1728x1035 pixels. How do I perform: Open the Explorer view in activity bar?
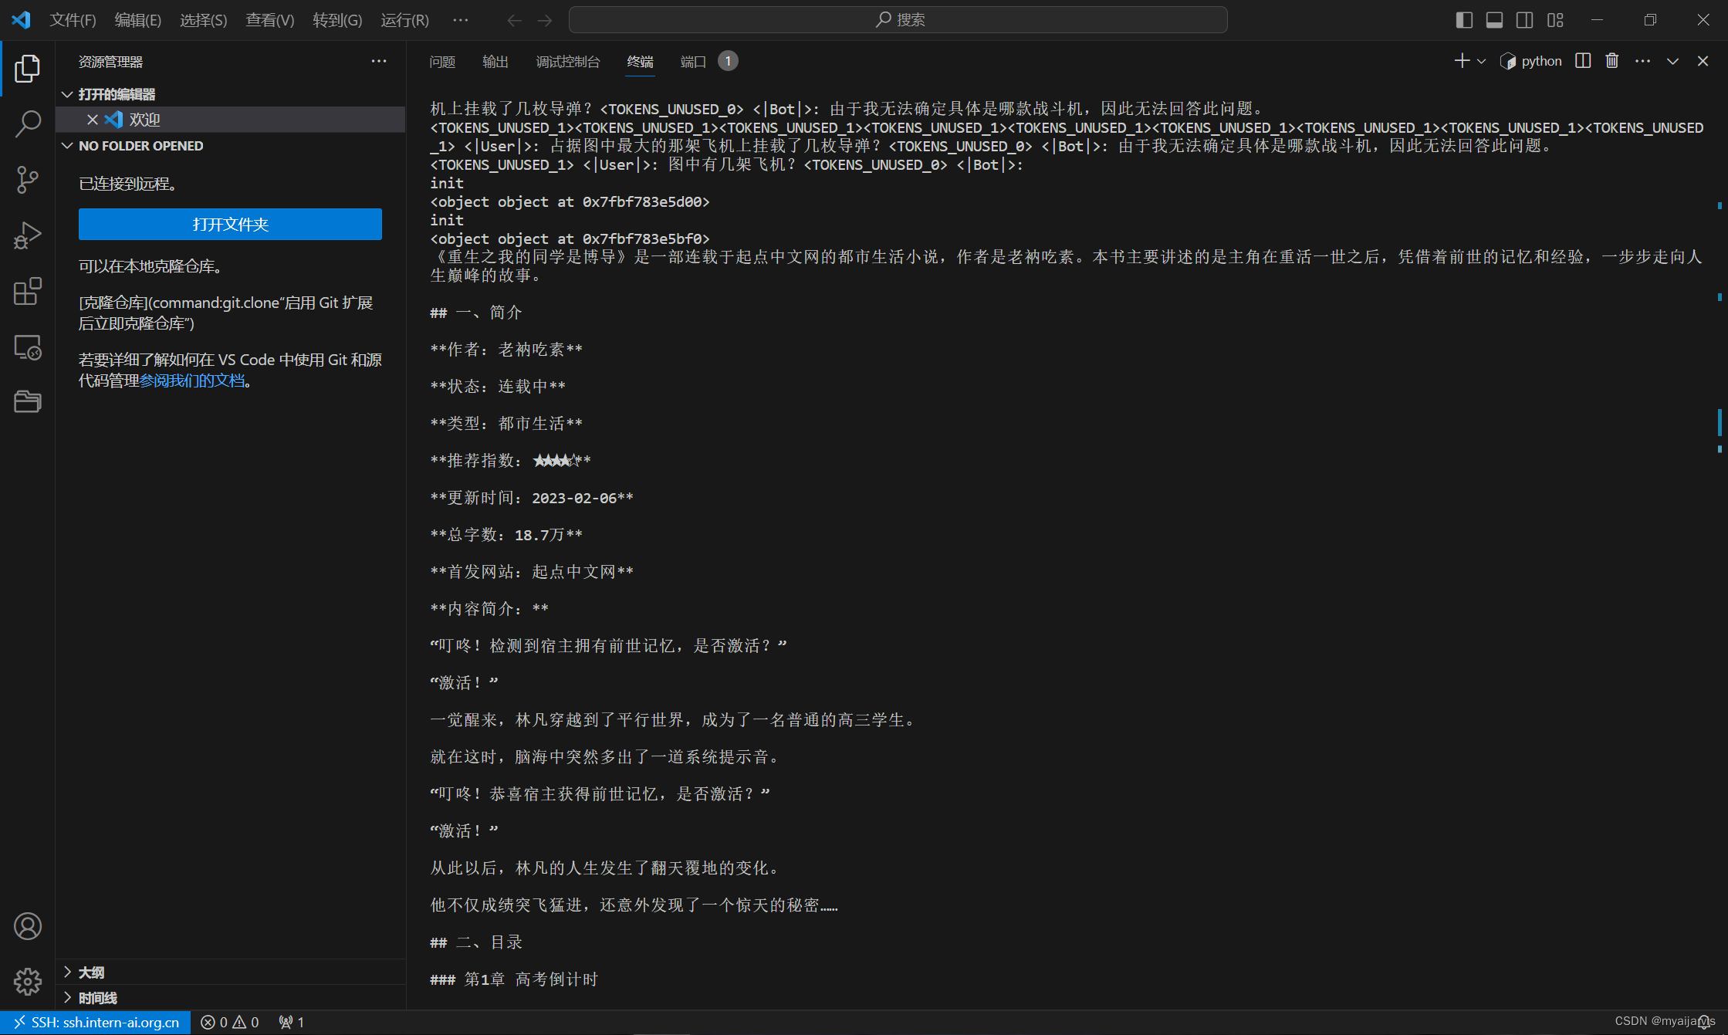[28, 68]
